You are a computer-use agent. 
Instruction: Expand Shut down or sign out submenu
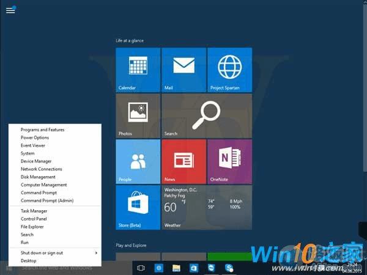coord(55,253)
